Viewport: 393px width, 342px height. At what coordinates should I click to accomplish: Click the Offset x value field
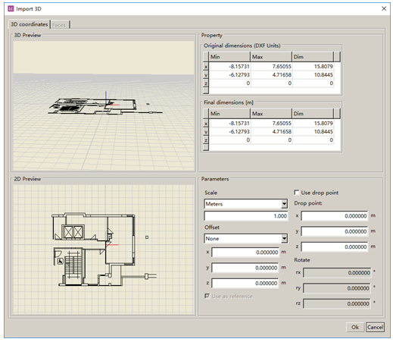(x=245, y=252)
